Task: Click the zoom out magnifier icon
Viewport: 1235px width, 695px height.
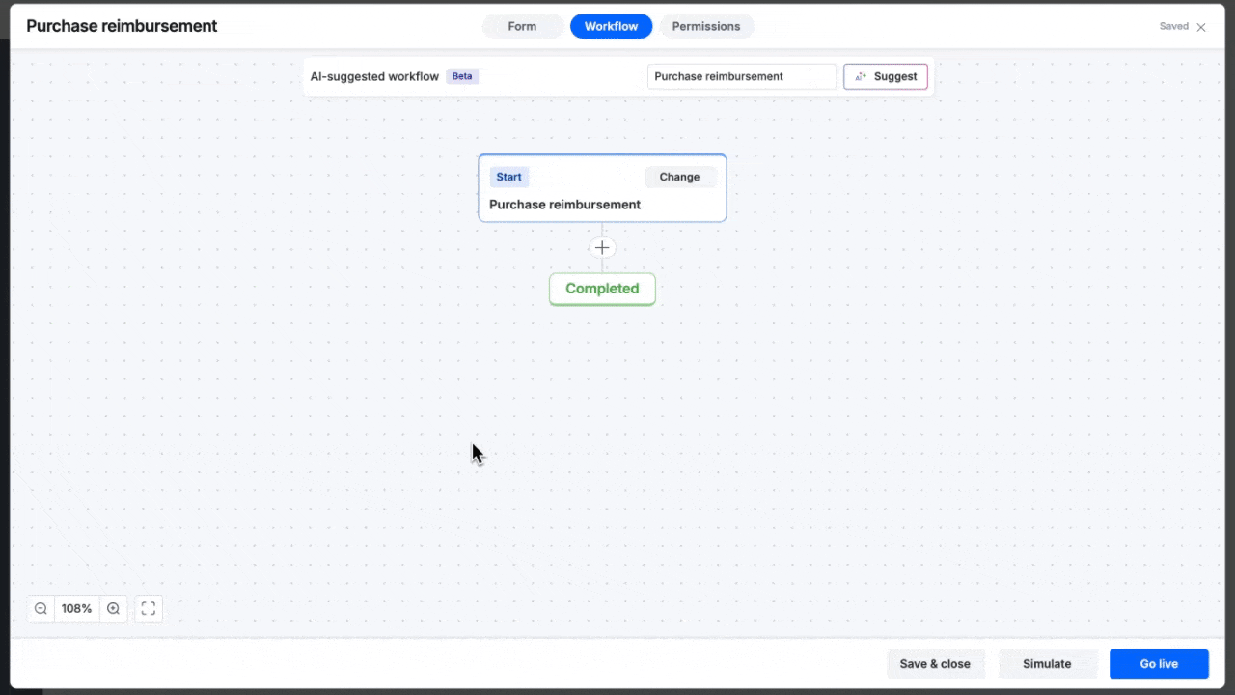Action: 41,609
